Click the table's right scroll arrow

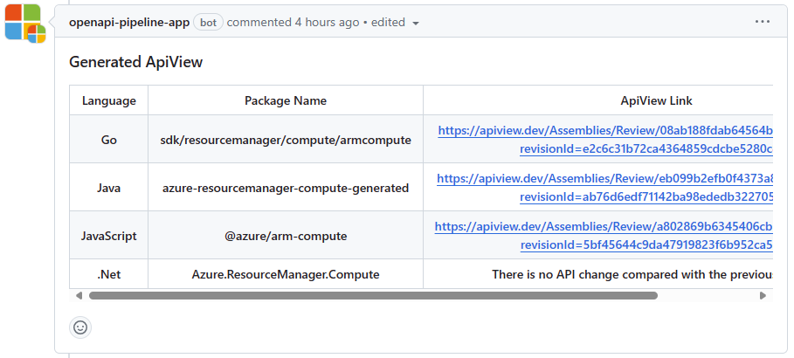763,295
